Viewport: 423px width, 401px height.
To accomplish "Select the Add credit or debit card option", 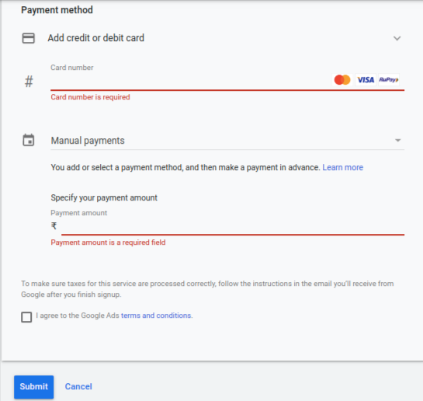I will pyautogui.click(x=96, y=38).
